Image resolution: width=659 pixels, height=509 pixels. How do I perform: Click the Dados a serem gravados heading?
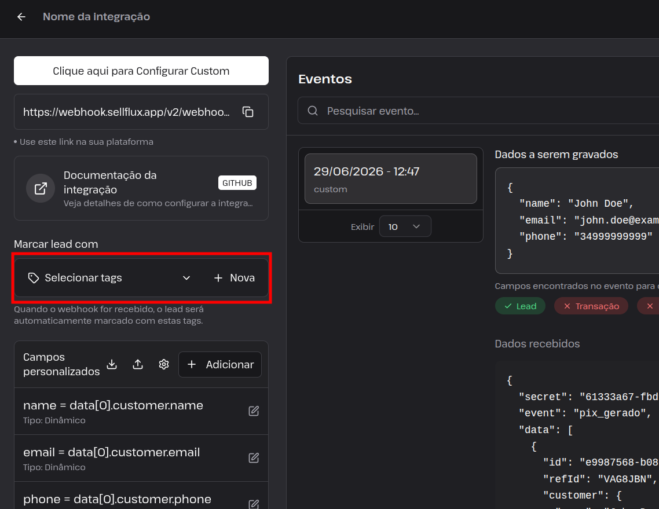coord(556,154)
